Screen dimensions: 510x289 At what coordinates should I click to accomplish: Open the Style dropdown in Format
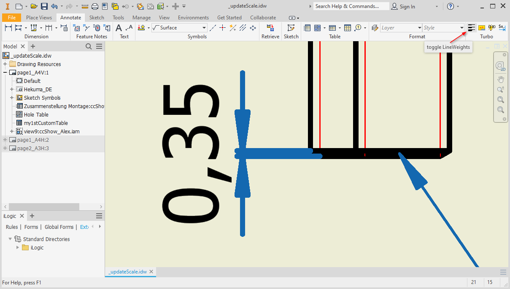pyautogui.click(x=461, y=28)
